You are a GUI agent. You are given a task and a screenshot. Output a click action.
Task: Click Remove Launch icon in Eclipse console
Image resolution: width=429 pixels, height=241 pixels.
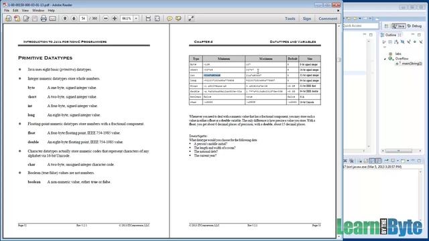345,161
